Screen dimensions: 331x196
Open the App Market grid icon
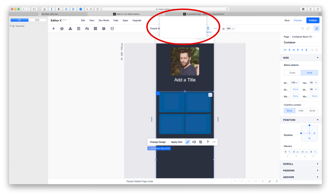(x=96, y=28)
